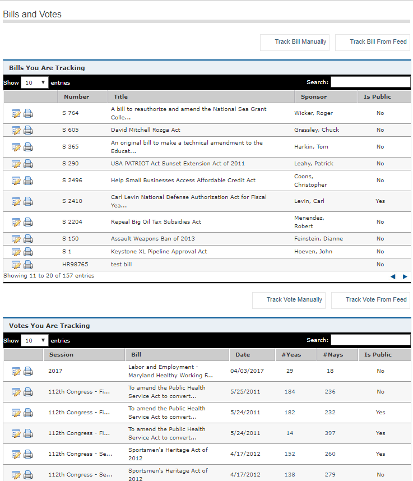The image size is (413, 481).
Task: Sort bills by Number column
Action: tap(82, 96)
